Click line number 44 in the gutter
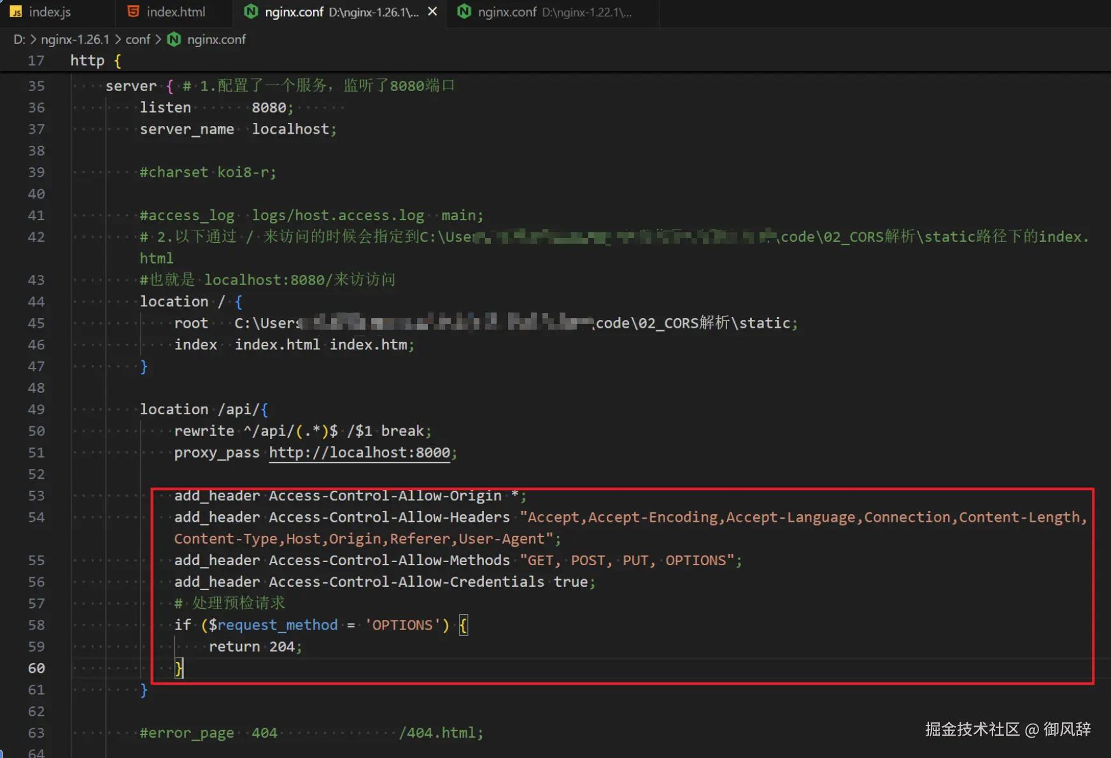The image size is (1111, 758). [36, 302]
